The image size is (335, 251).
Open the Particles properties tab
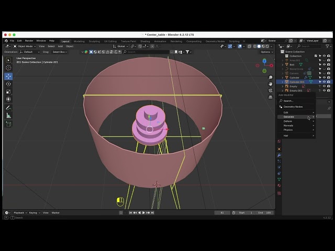279,161
